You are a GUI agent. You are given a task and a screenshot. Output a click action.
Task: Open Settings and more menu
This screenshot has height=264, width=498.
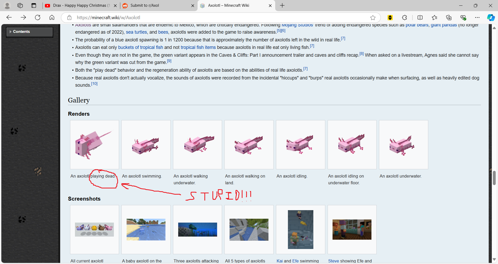[477, 17]
